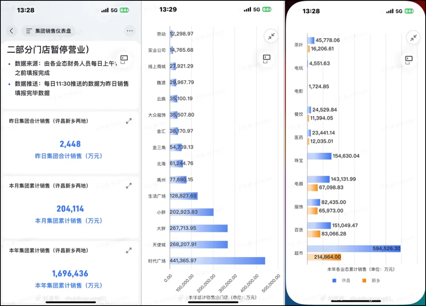Tap floating panel icon on store sales chart

pyautogui.click(x=267, y=58)
